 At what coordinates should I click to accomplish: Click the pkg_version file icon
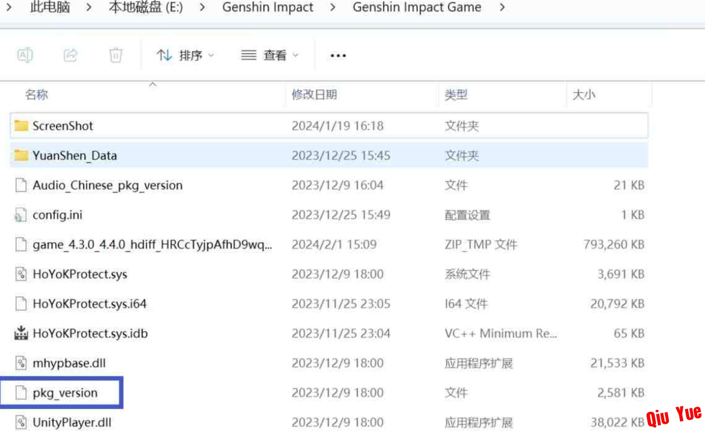21,392
